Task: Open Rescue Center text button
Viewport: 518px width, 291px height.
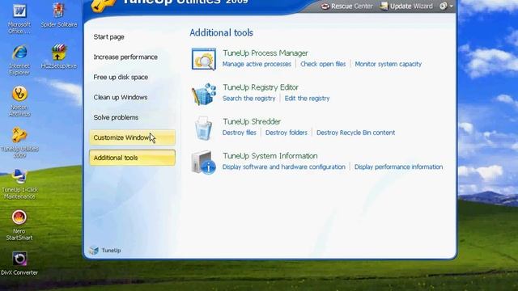Action: coord(352,6)
